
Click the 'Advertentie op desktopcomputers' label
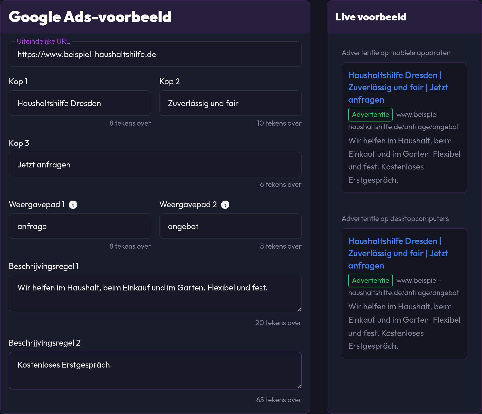coord(395,219)
